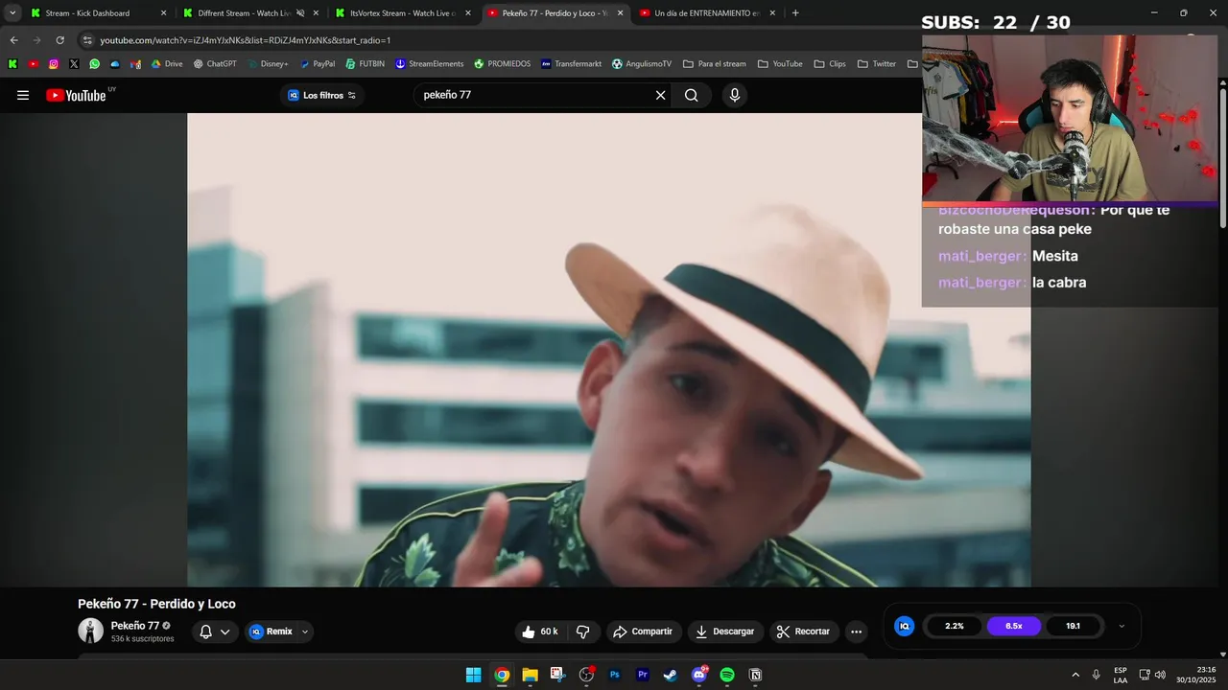This screenshot has height=690, width=1228.
Task: Open a new browser tab
Action: (x=795, y=13)
